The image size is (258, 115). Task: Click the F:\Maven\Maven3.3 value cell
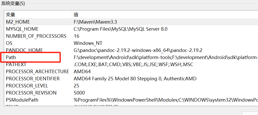(95, 22)
